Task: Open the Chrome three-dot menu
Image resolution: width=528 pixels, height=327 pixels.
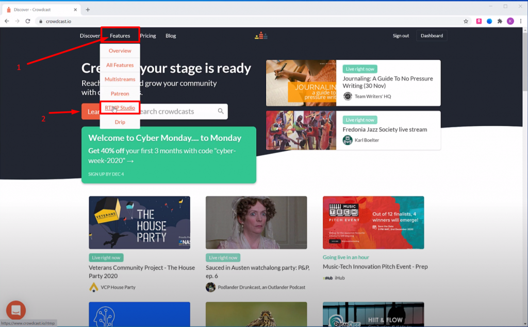Action: click(521, 21)
